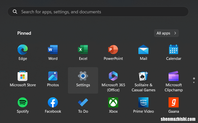The height and width of the screenshot is (123, 198).
Task: Launch Microsoft Clipchamp icon
Action: 174,76
